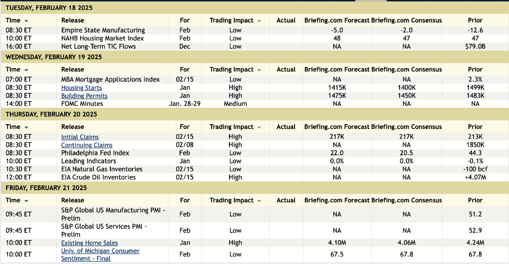Screen dimensions: 509x264
Task: Select the FOMC Minutes release name
Action: 82,104
